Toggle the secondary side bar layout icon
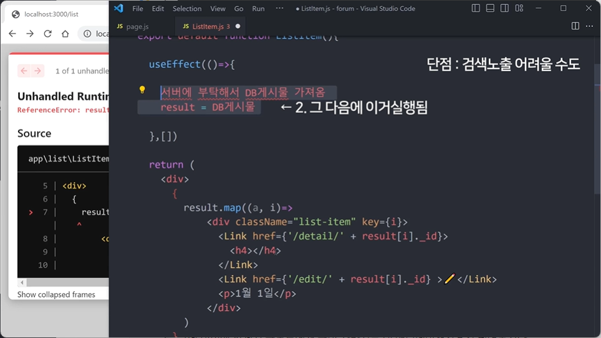The height and width of the screenshot is (338, 601). pos(504,8)
